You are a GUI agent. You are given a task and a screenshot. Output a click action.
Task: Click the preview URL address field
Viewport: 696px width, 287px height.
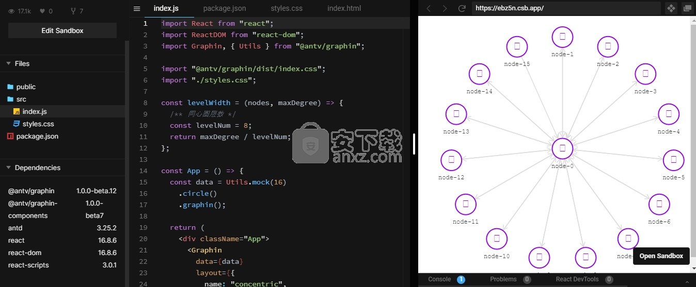click(x=566, y=8)
